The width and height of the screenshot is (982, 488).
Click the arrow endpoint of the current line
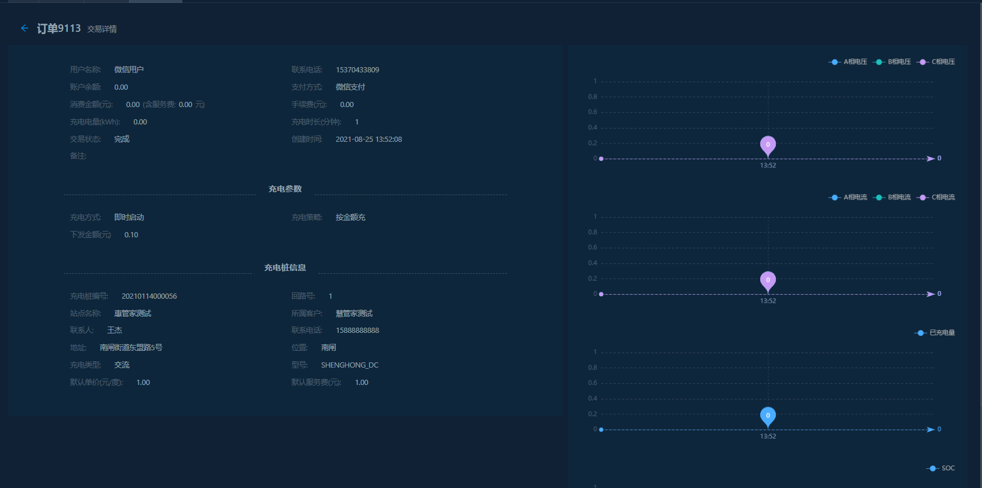tap(930, 294)
